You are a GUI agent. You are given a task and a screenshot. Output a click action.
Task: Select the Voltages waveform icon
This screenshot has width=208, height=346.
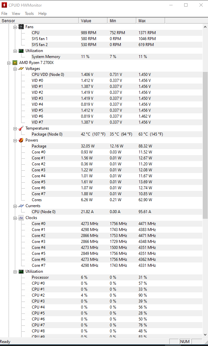click(x=21, y=68)
